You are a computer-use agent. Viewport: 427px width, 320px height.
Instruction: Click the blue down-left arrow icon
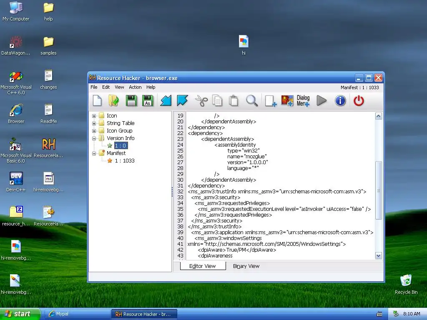166,101
